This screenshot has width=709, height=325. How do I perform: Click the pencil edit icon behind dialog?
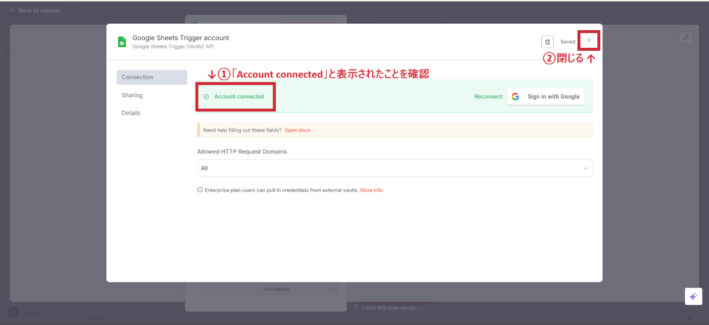685,37
